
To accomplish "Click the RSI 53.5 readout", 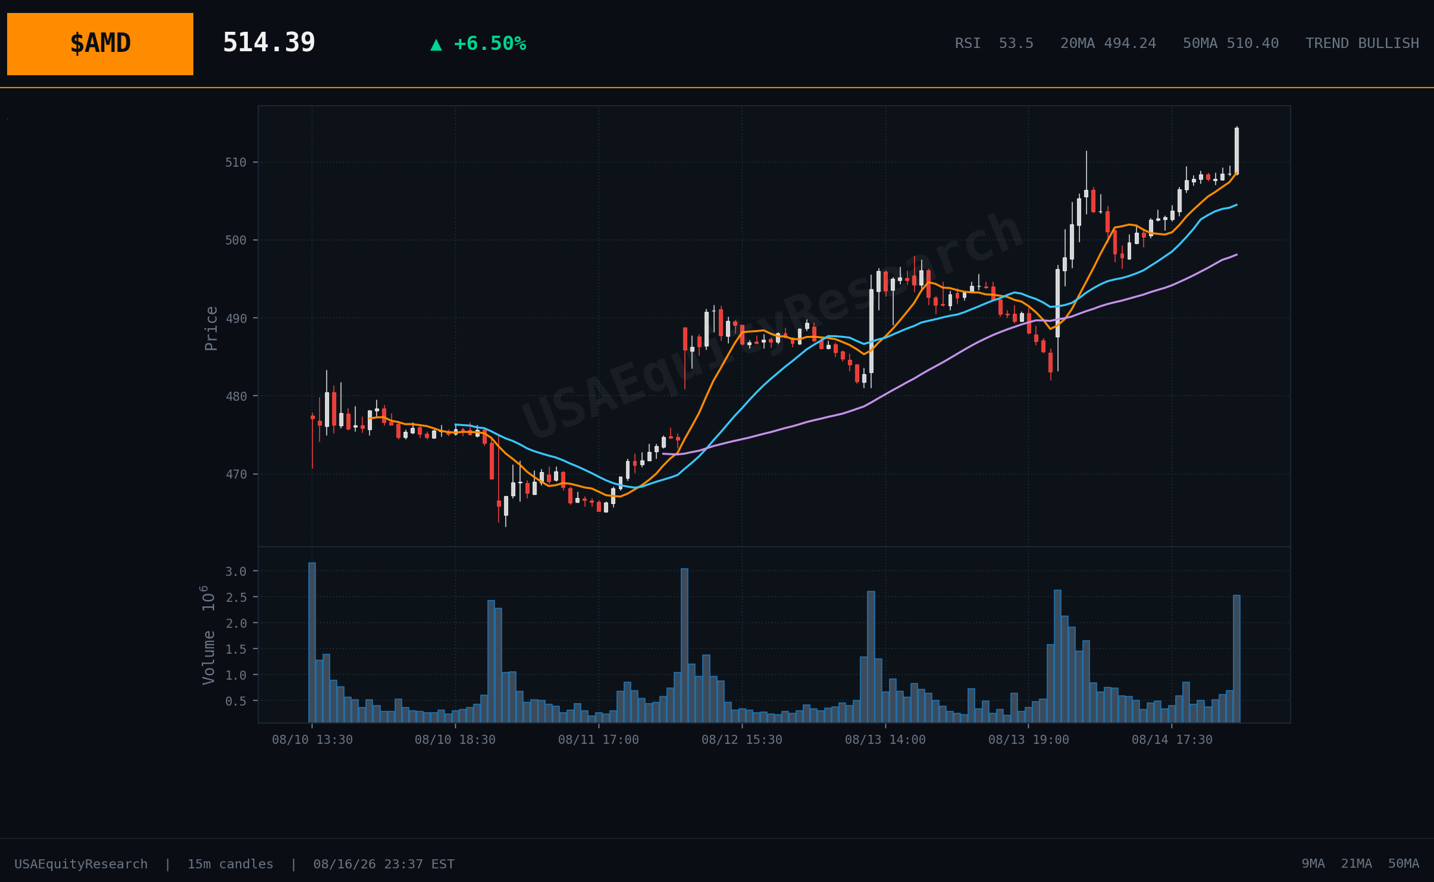I will coord(994,43).
